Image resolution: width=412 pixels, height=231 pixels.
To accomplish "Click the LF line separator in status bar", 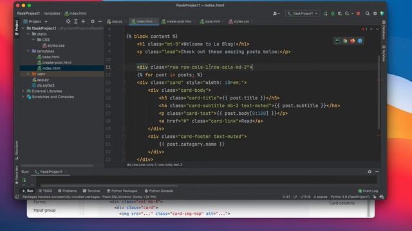I will [x=295, y=197].
